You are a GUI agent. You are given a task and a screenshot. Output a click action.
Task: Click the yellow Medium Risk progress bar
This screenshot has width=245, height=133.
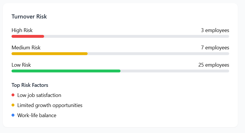[x=50, y=54]
